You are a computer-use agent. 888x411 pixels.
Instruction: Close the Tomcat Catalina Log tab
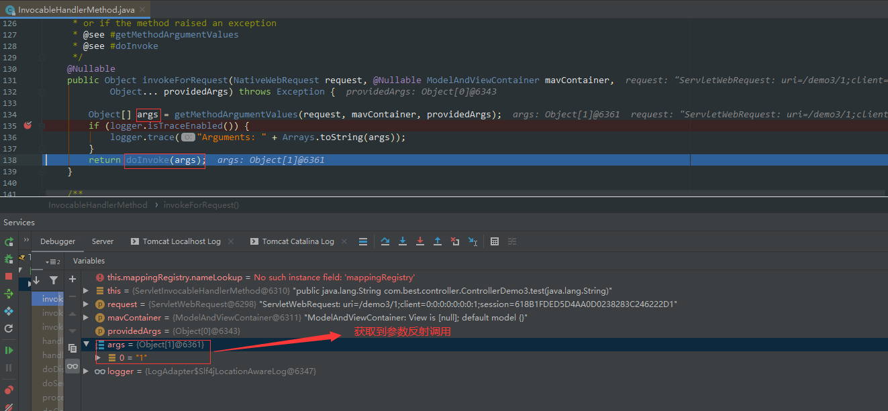pos(344,241)
